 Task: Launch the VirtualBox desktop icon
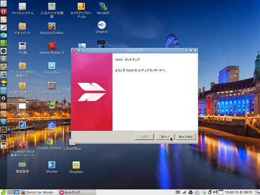point(52,68)
